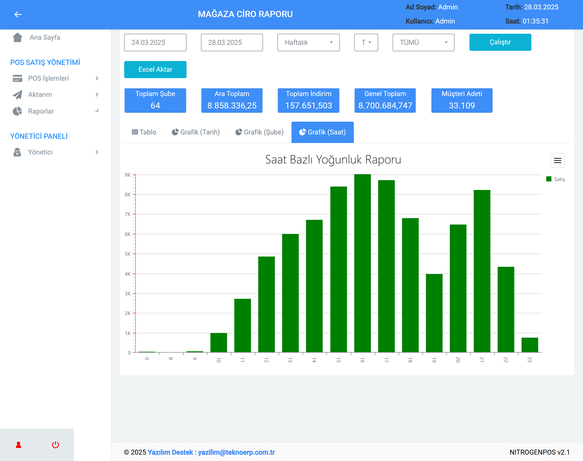Viewport: 583px width, 461px height.
Task: Click the bar for hour 14
Action: point(314,286)
